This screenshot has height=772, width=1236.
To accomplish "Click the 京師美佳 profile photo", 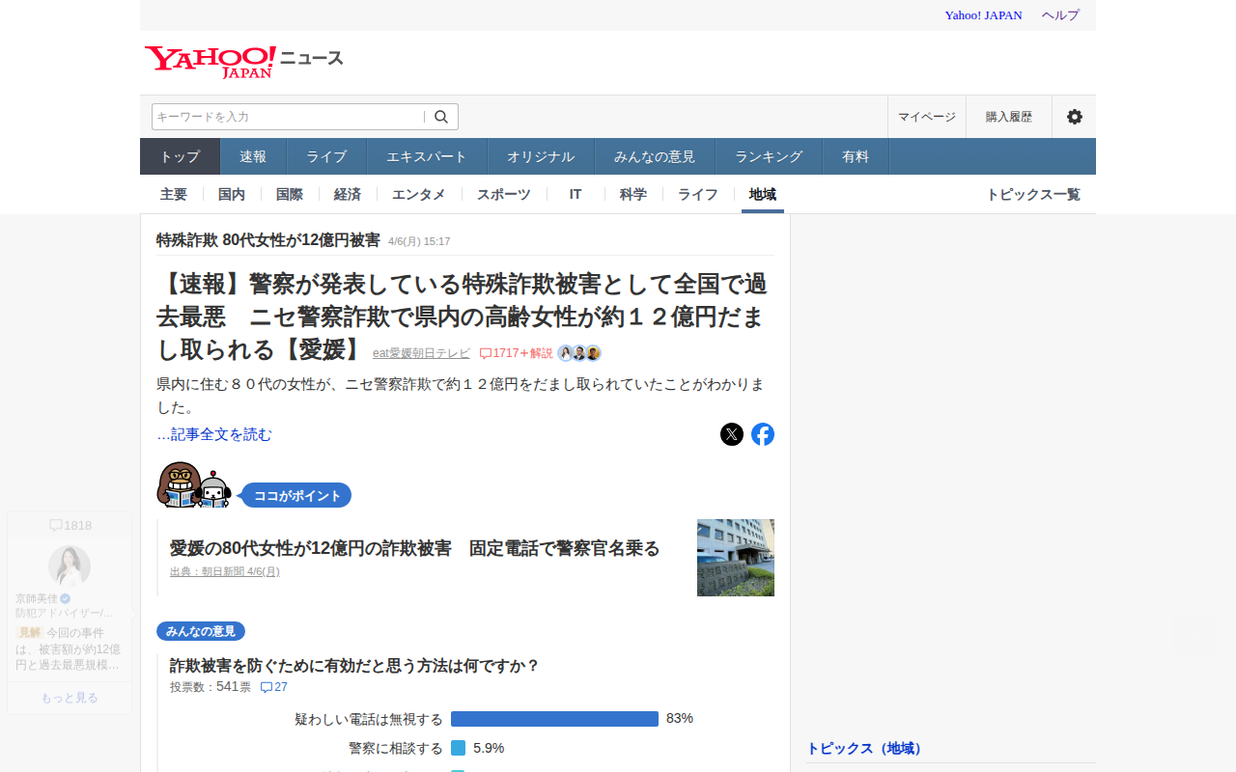I will [x=70, y=566].
